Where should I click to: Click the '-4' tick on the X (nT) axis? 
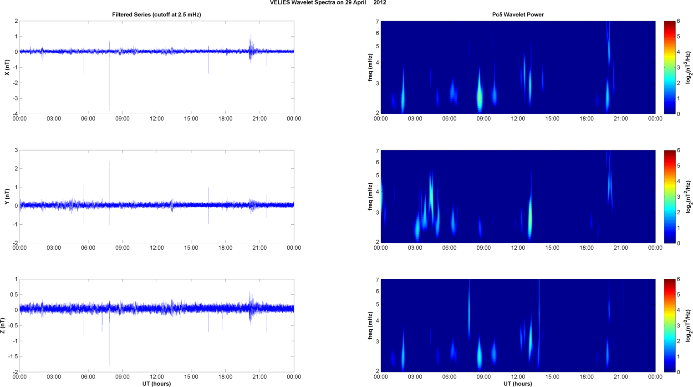tap(15, 114)
